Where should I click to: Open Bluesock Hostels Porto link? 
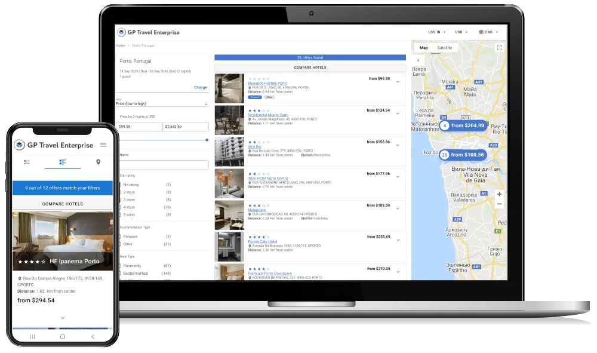click(x=267, y=84)
